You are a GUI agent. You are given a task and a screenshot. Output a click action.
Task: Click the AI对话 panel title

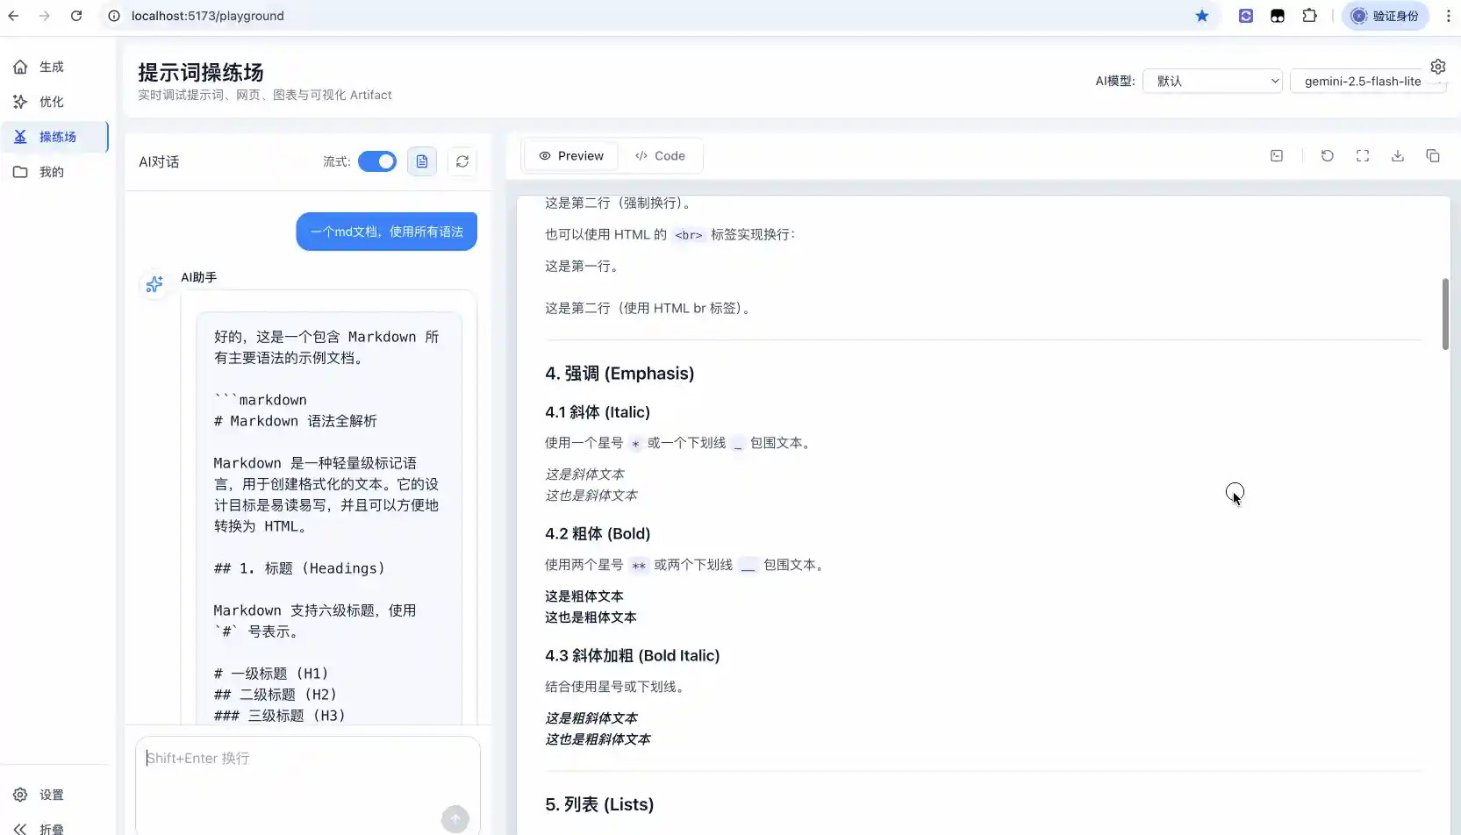pyautogui.click(x=159, y=162)
